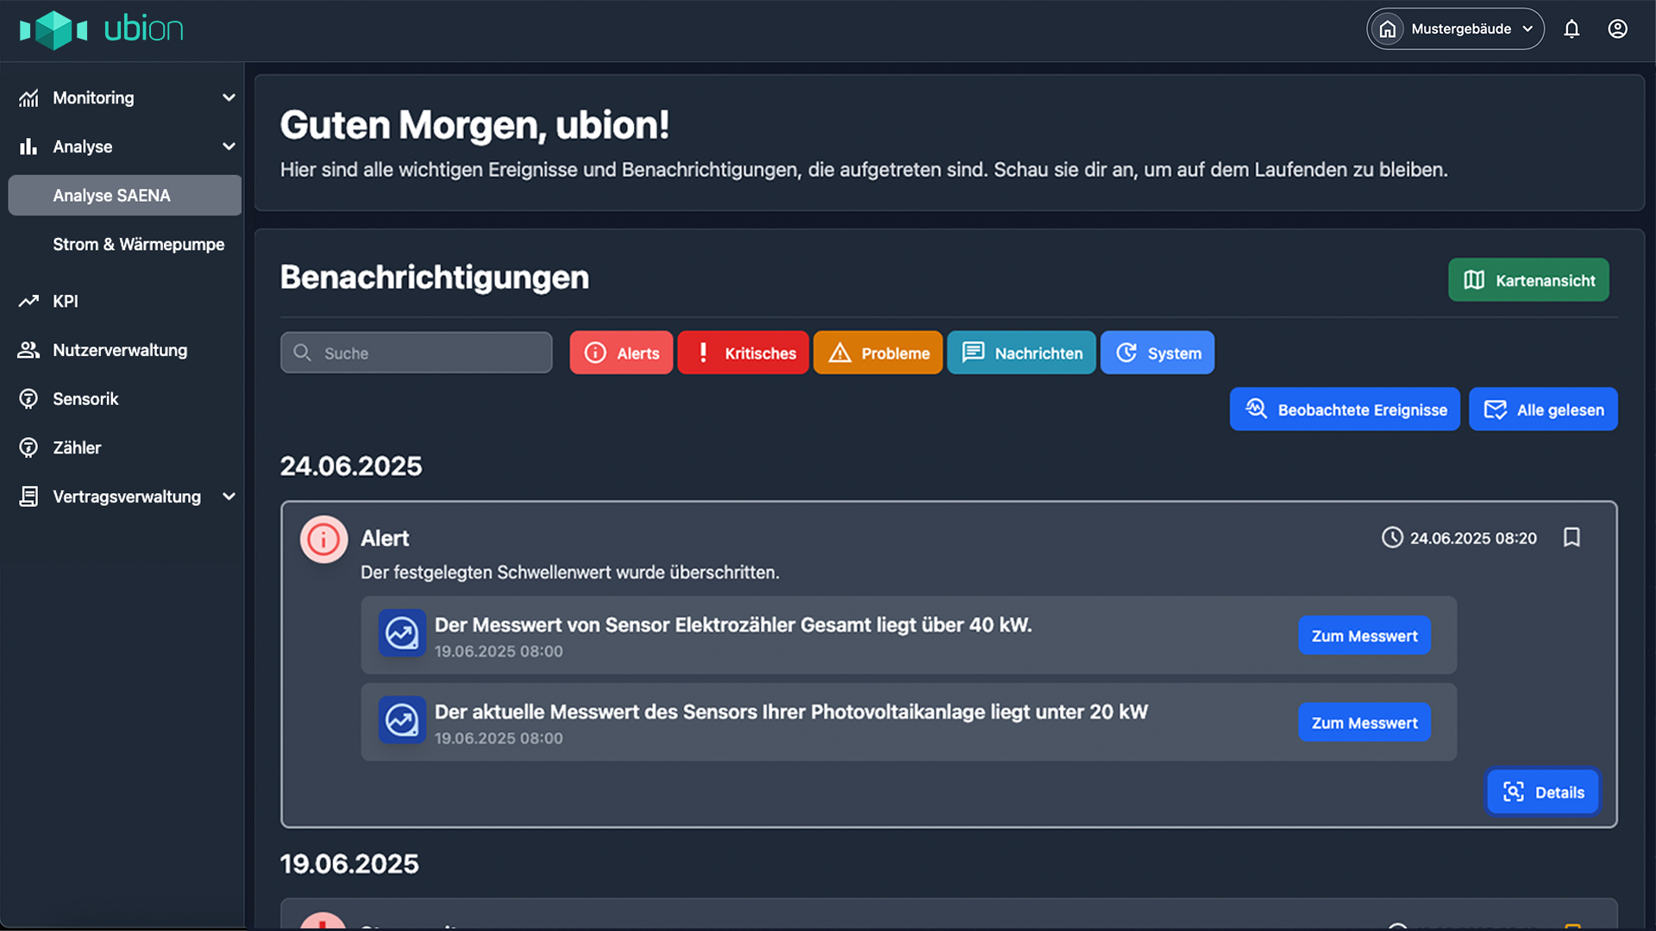Viewport: 1656px width, 931px height.
Task: Click the ubion logo
Action: (x=101, y=29)
